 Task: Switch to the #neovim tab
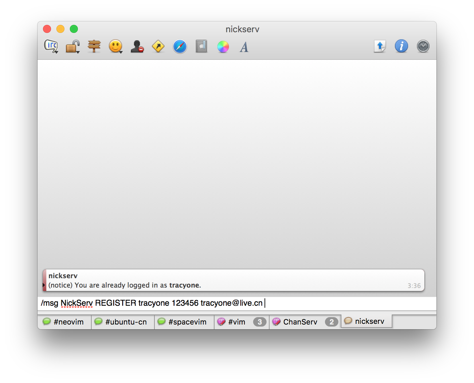click(64, 322)
